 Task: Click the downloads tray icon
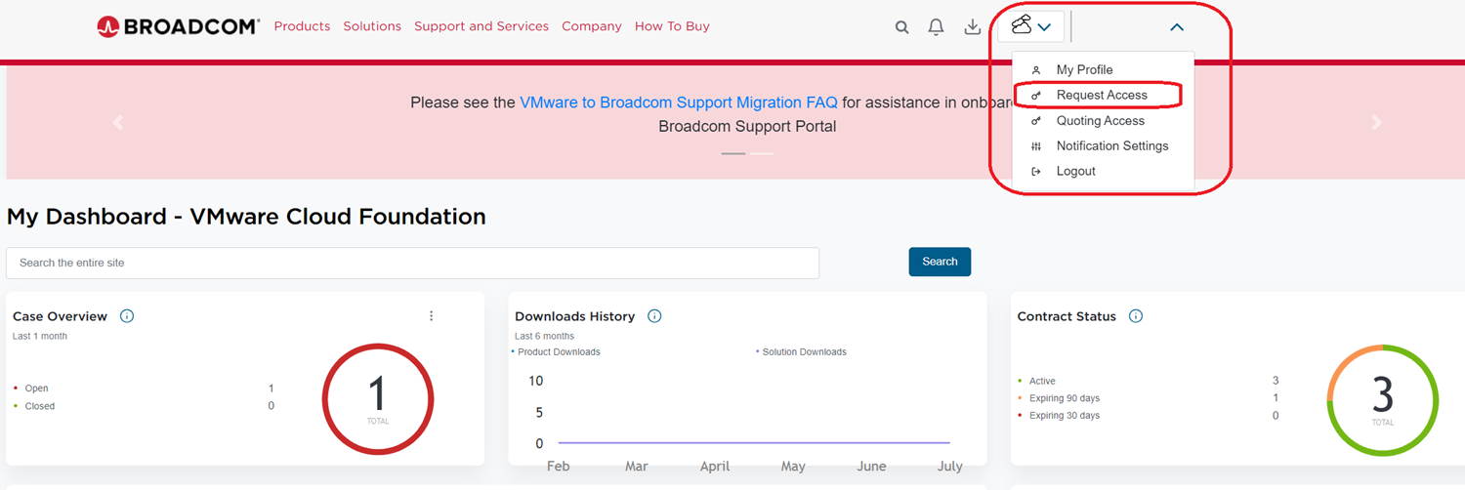point(973,27)
